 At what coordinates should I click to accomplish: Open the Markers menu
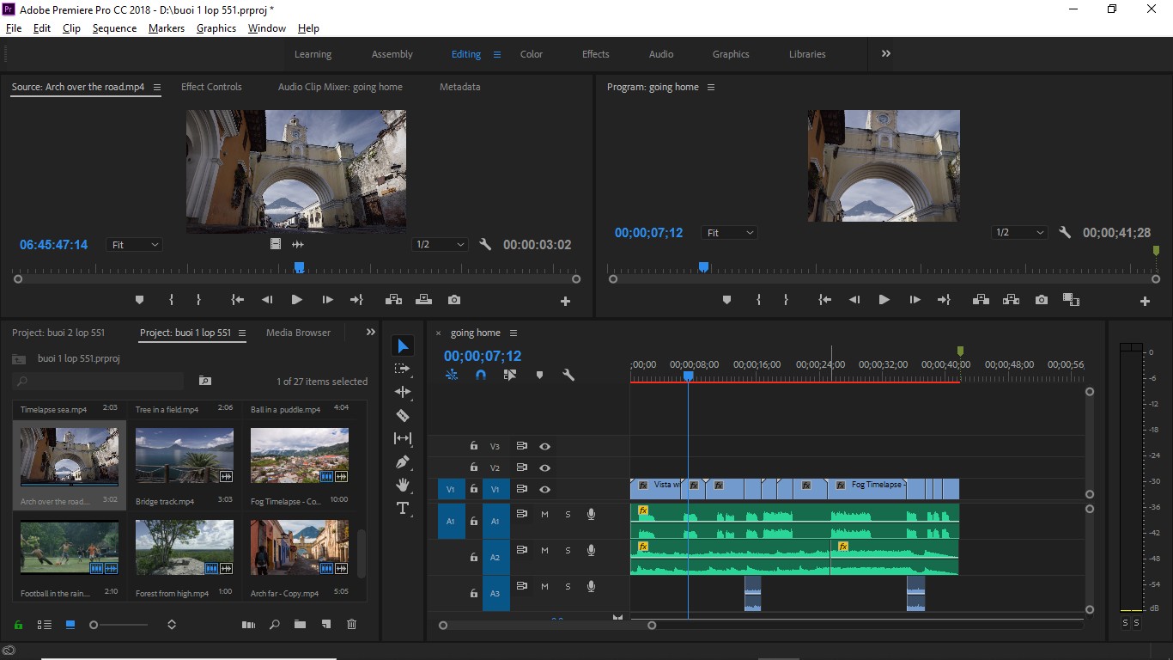(x=167, y=28)
